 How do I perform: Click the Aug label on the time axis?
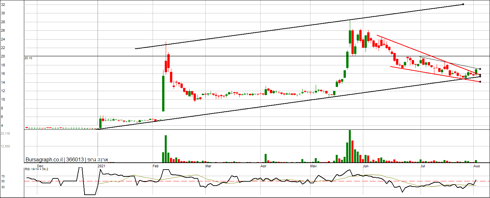pyautogui.click(x=477, y=166)
